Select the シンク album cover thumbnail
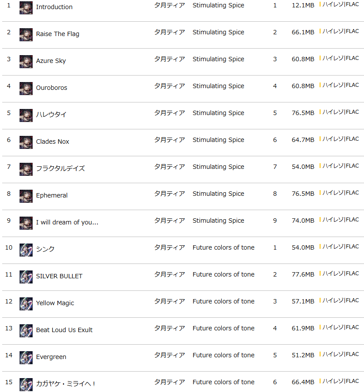Viewport: 364px width, 392px height. [x=26, y=250]
